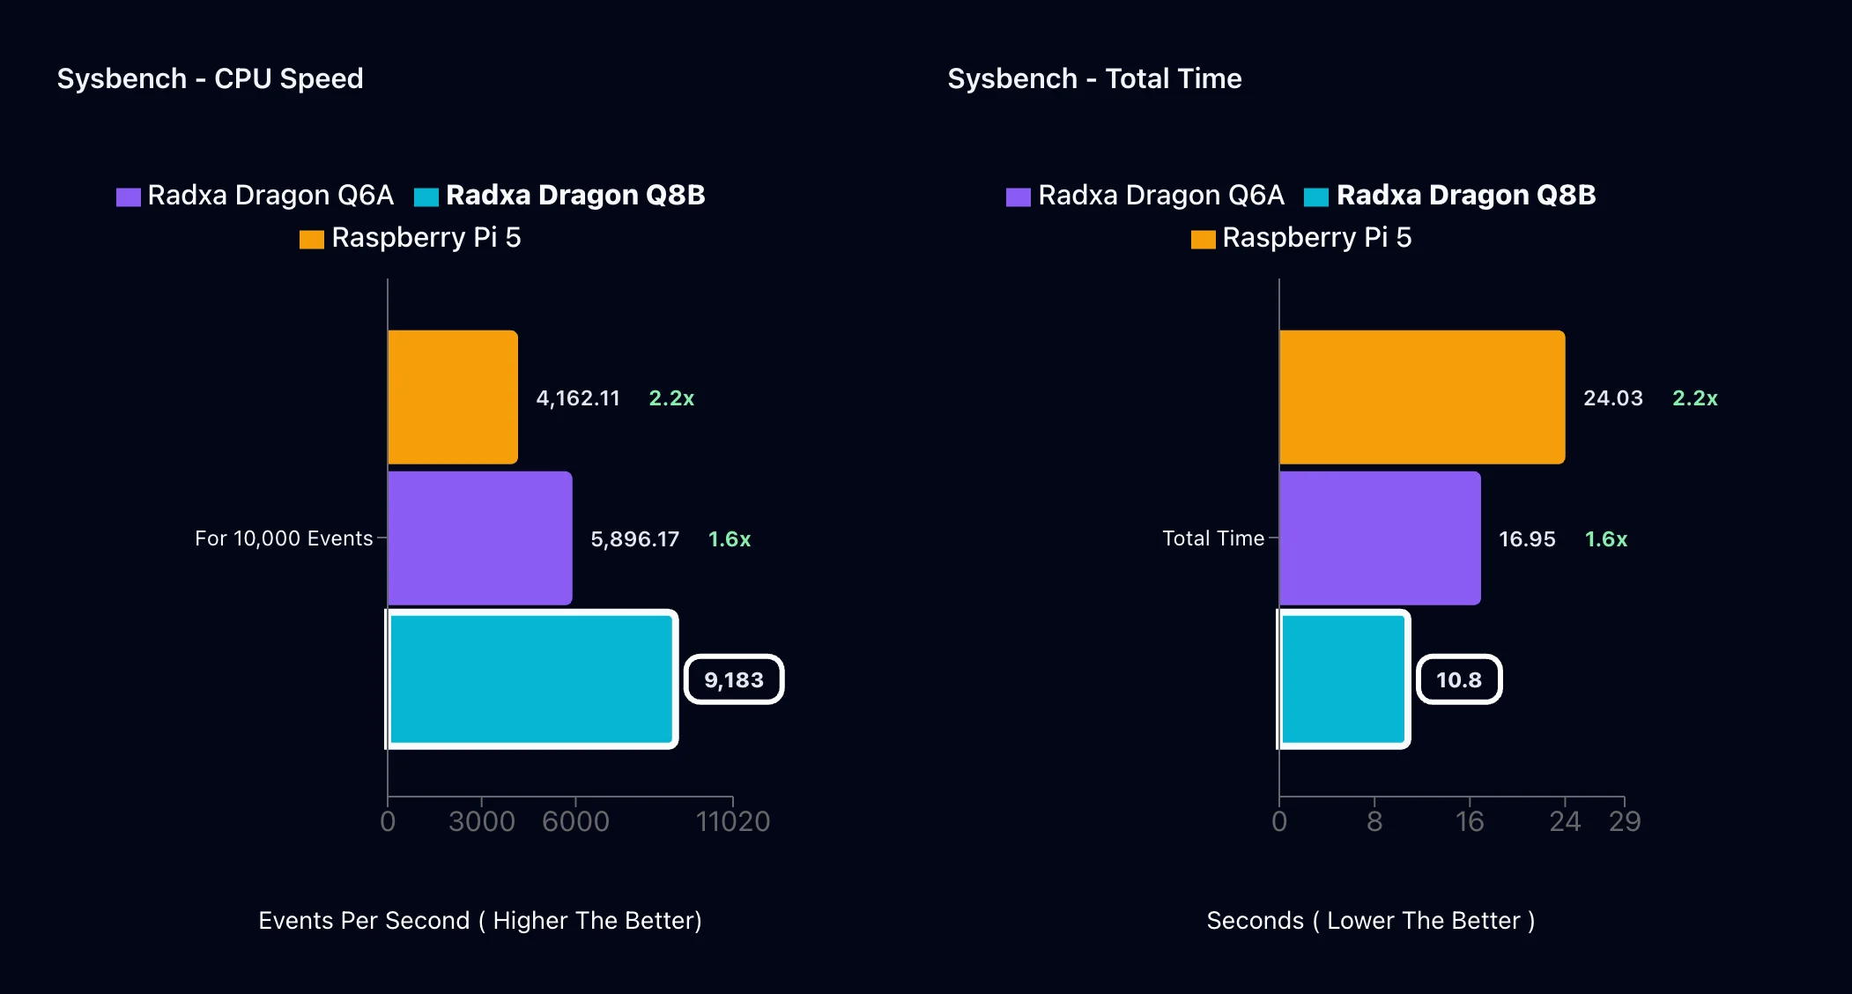Viewport: 1852px width, 994px height.
Task: Click the 0 tick on Total Time axis
Action: (1279, 821)
